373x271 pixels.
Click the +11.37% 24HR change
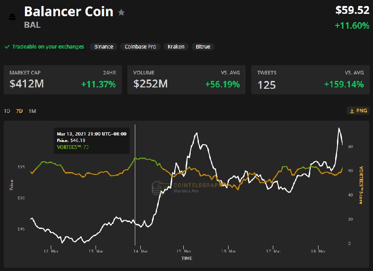pyautogui.click(x=98, y=84)
